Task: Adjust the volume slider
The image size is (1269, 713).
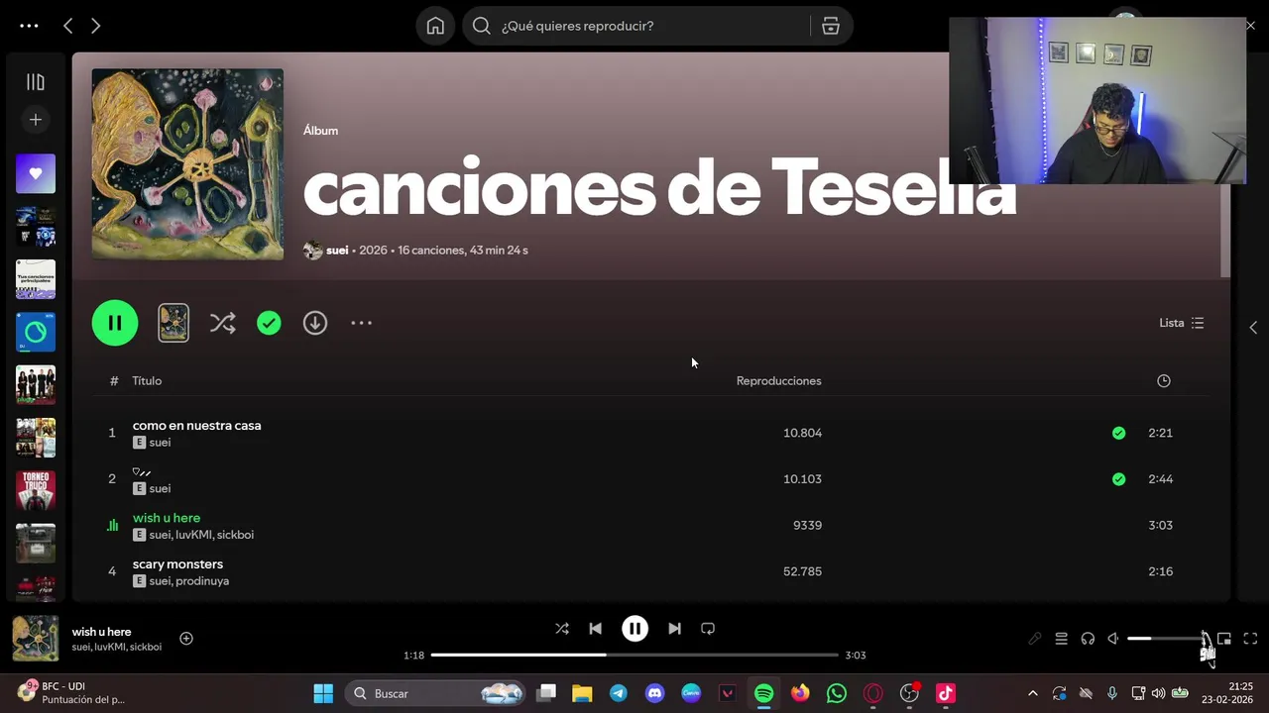Action: point(1166,639)
